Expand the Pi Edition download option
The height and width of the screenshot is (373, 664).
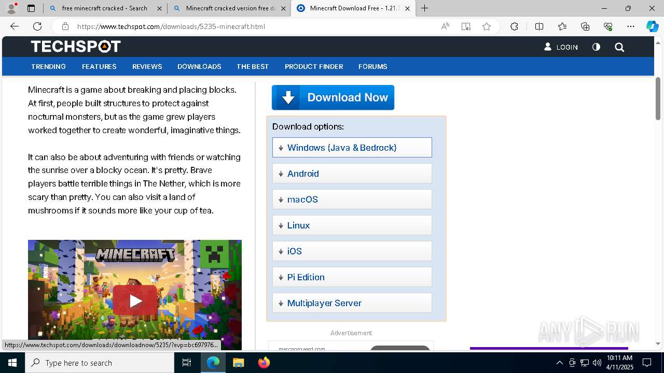tap(352, 277)
